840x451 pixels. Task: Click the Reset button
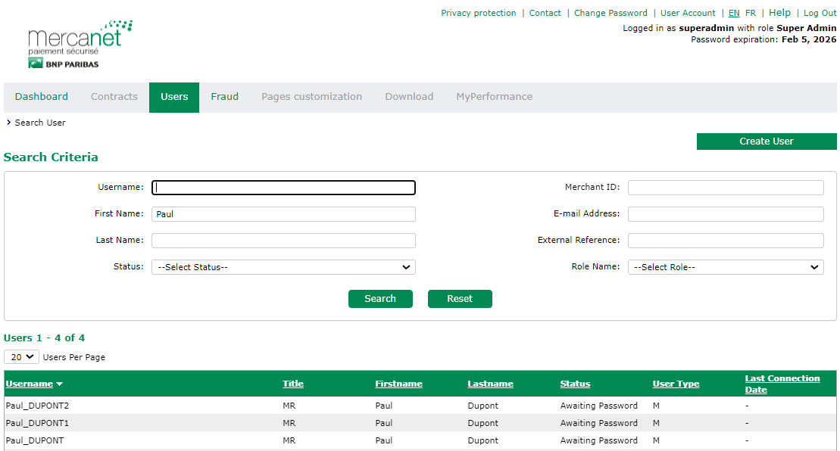(460, 299)
